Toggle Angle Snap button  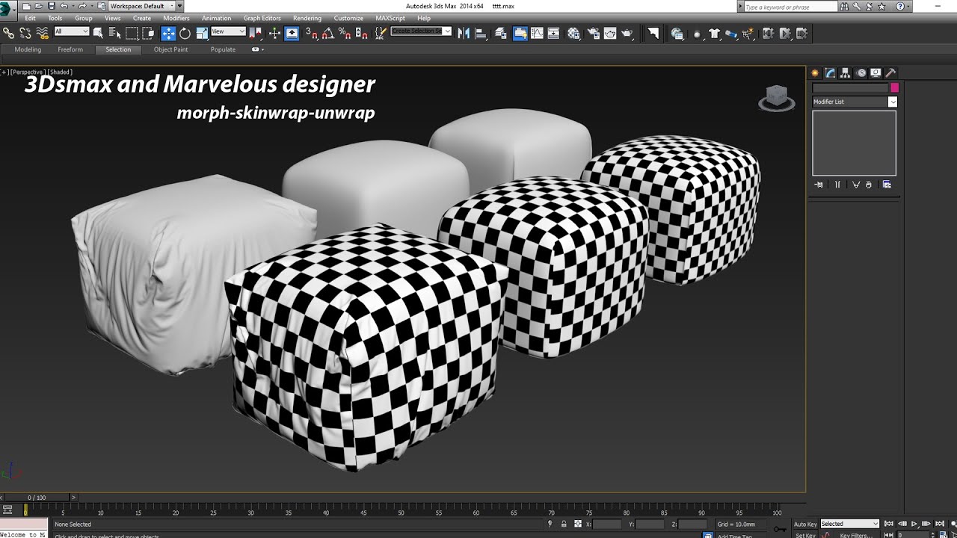(x=327, y=33)
